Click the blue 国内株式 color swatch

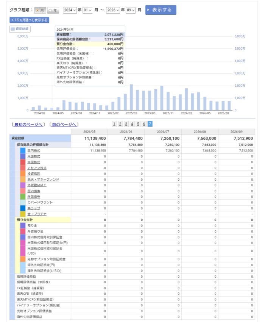(x=23, y=150)
